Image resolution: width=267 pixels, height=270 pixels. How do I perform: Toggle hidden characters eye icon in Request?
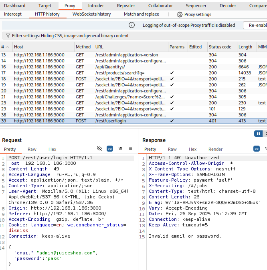(99, 148)
